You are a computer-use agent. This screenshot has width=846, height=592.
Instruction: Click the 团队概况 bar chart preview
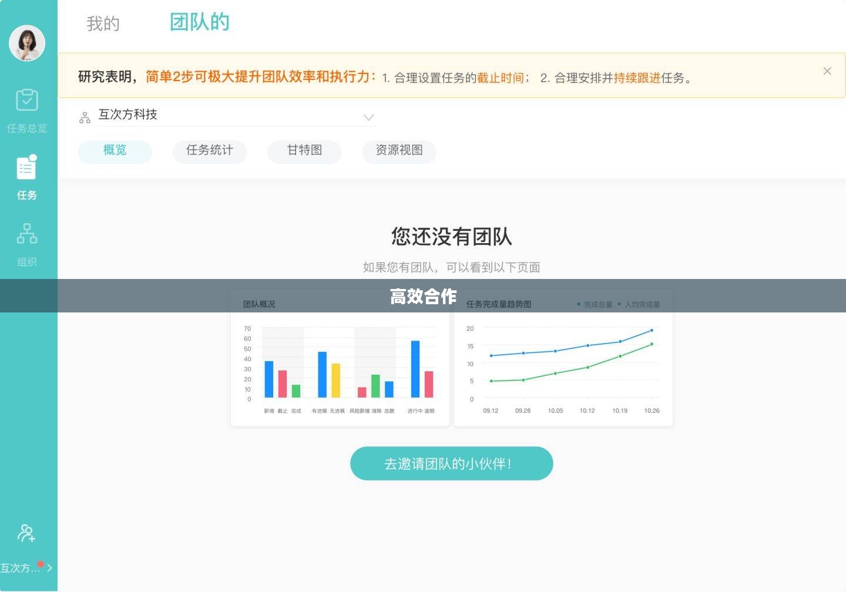tap(340, 359)
